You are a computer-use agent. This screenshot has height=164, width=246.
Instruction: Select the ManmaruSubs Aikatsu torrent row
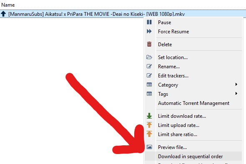[123, 14]
